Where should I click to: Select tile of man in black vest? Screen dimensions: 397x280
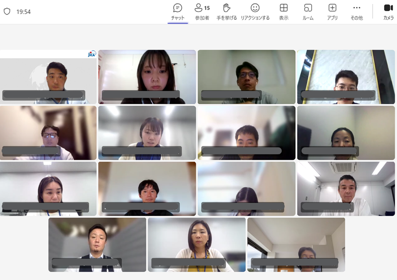point(97,245)
